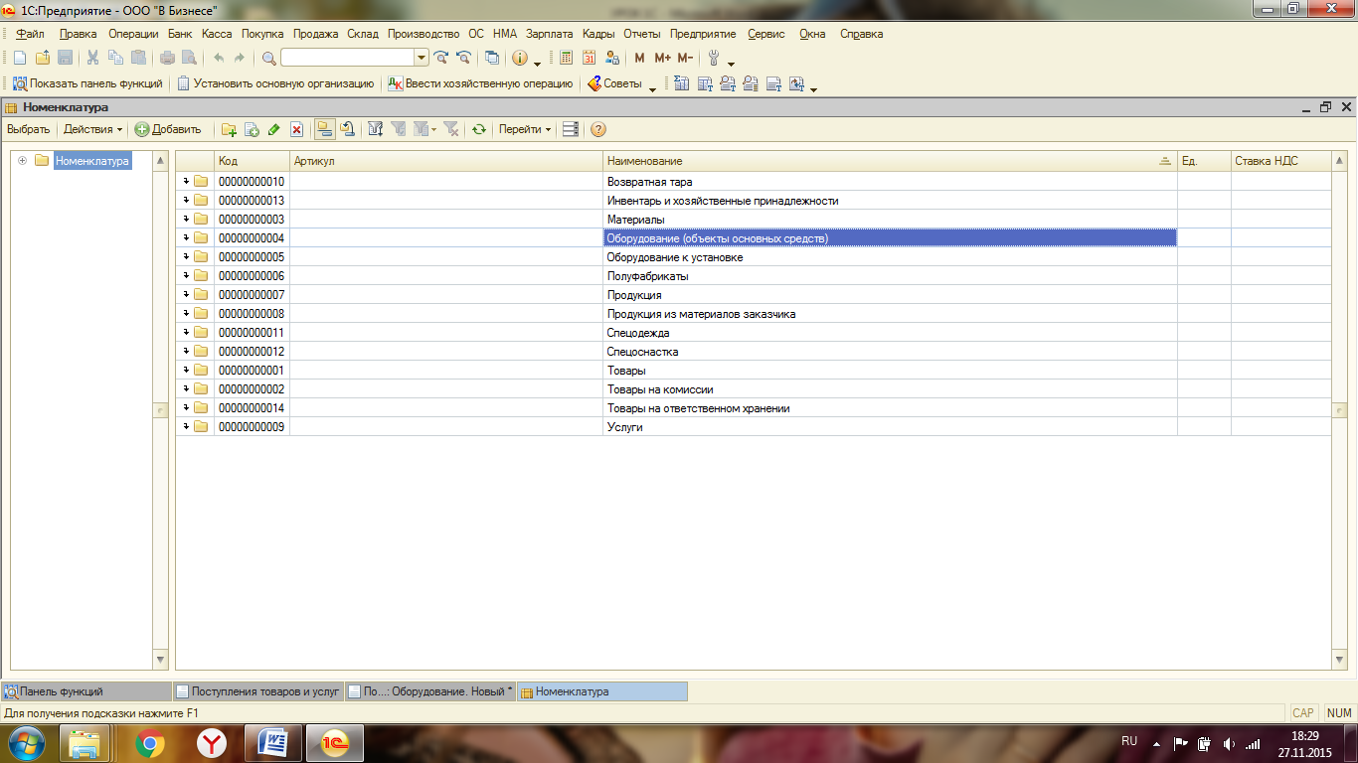Click the magnifier search icon
Image resolution: width=1358 pixels, height=763 pixels.
coord(268,58)
